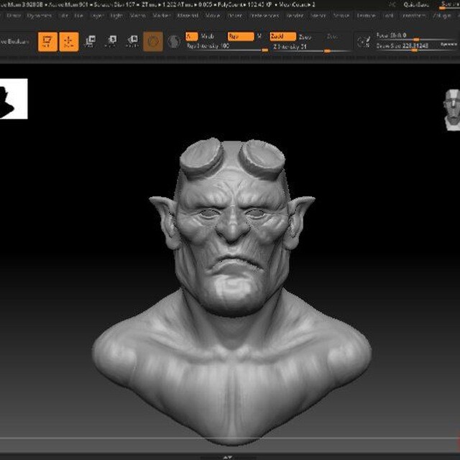
Task: Open the File menu
Action: [x=78, y=16]
